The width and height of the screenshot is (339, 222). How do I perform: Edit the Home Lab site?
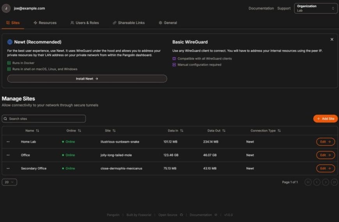point(325,142)
